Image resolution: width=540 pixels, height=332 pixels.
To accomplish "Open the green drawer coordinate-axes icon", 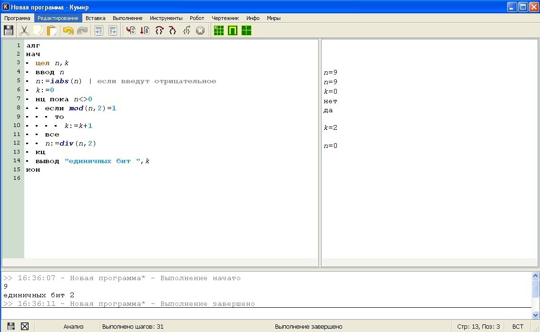I will coord(246,30).
